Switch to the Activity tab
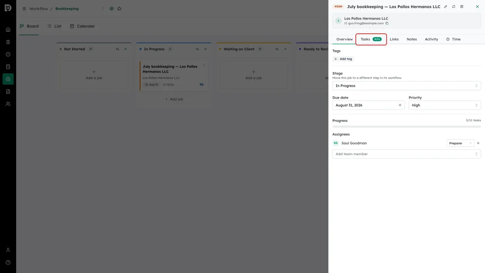 [x=431, y=39]
